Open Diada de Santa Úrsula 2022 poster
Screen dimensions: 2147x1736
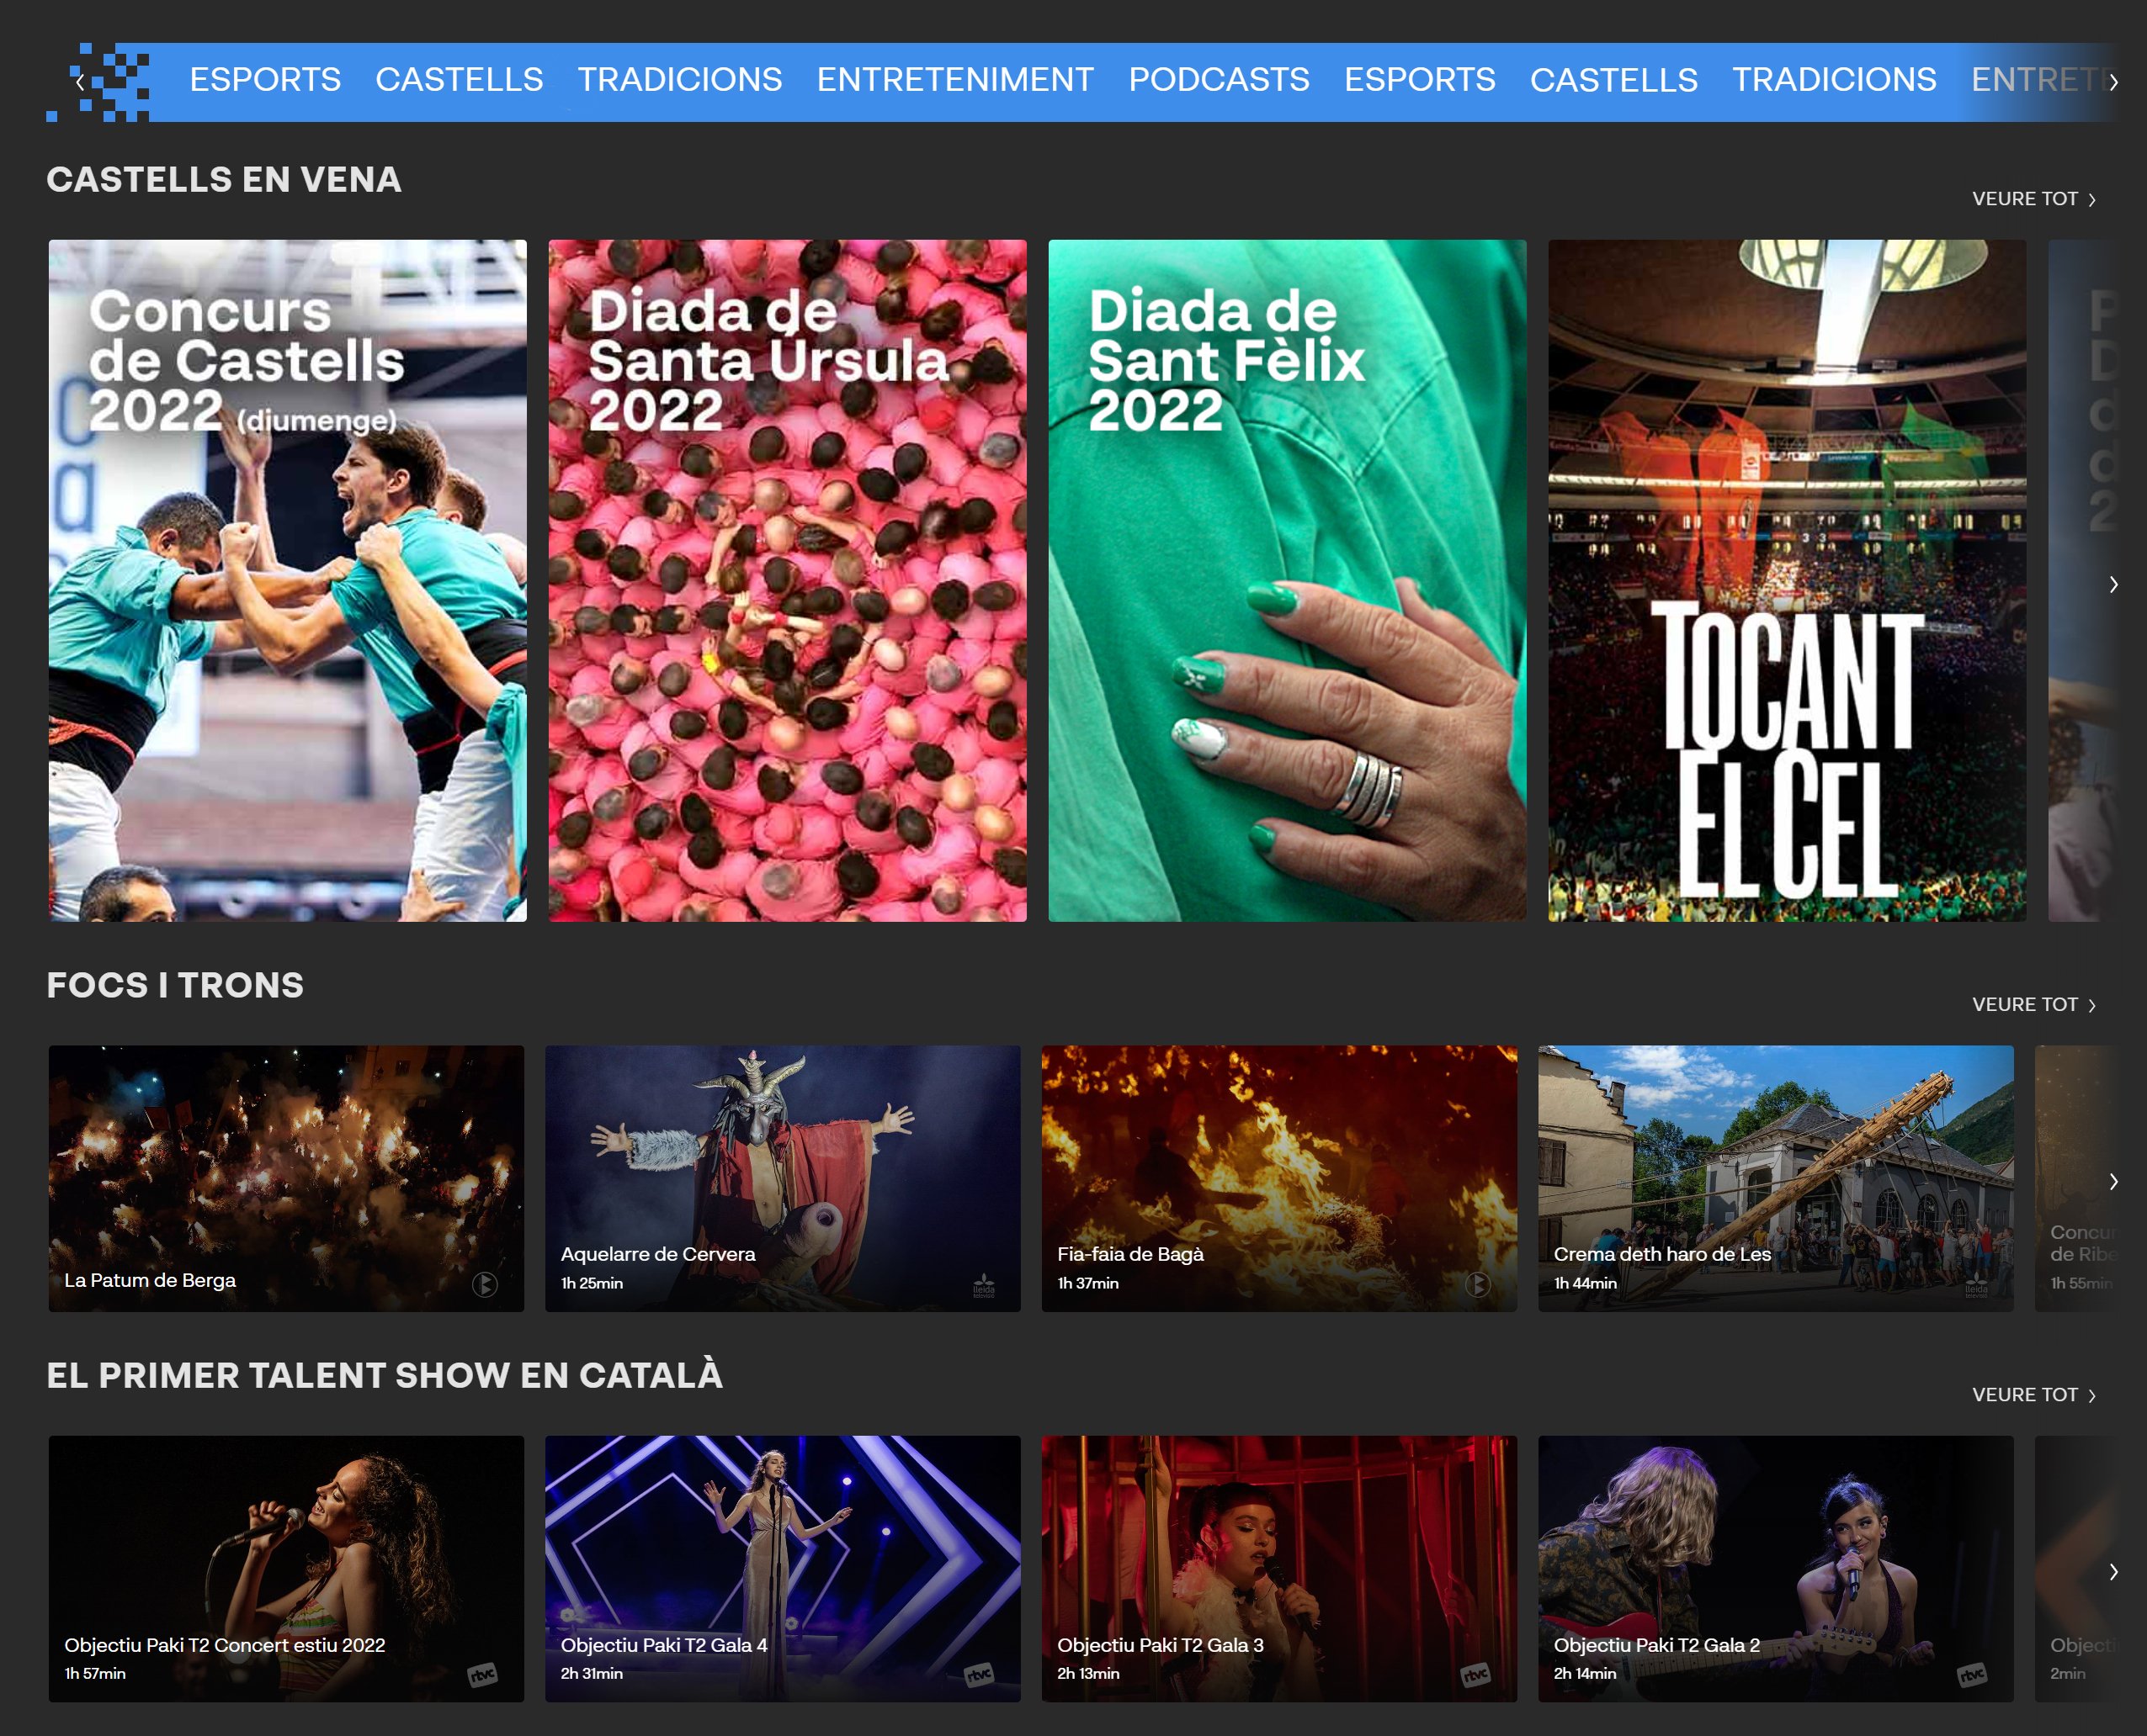[x=788, y=580]
